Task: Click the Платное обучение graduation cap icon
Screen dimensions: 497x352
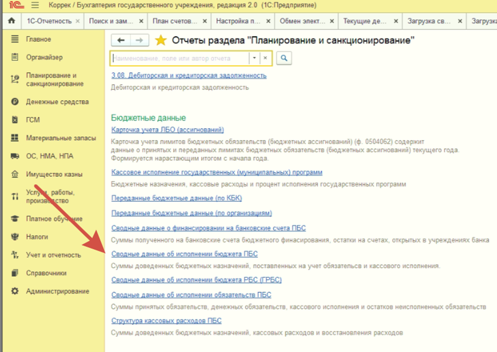Action: tap(15, 219)
